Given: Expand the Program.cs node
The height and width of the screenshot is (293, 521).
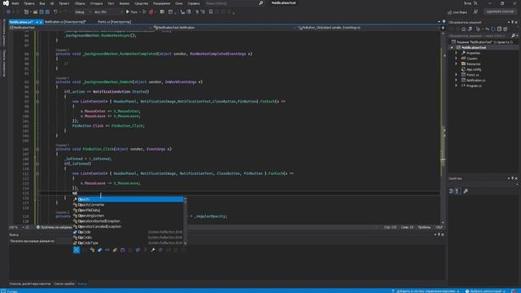Looking at the screenshot, I should click(456, 85).
